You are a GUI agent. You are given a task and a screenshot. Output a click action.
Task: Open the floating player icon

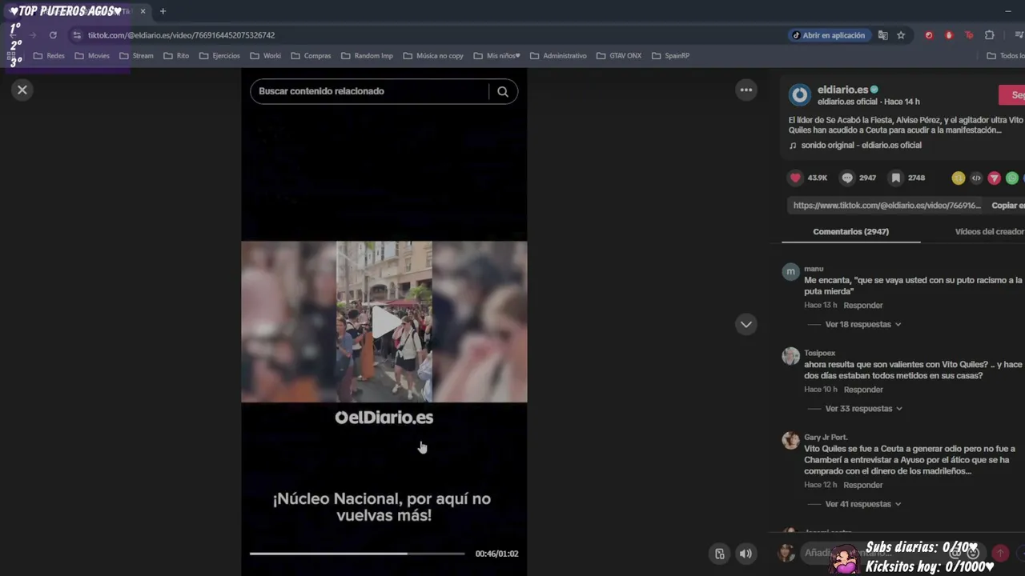[719, 554]
